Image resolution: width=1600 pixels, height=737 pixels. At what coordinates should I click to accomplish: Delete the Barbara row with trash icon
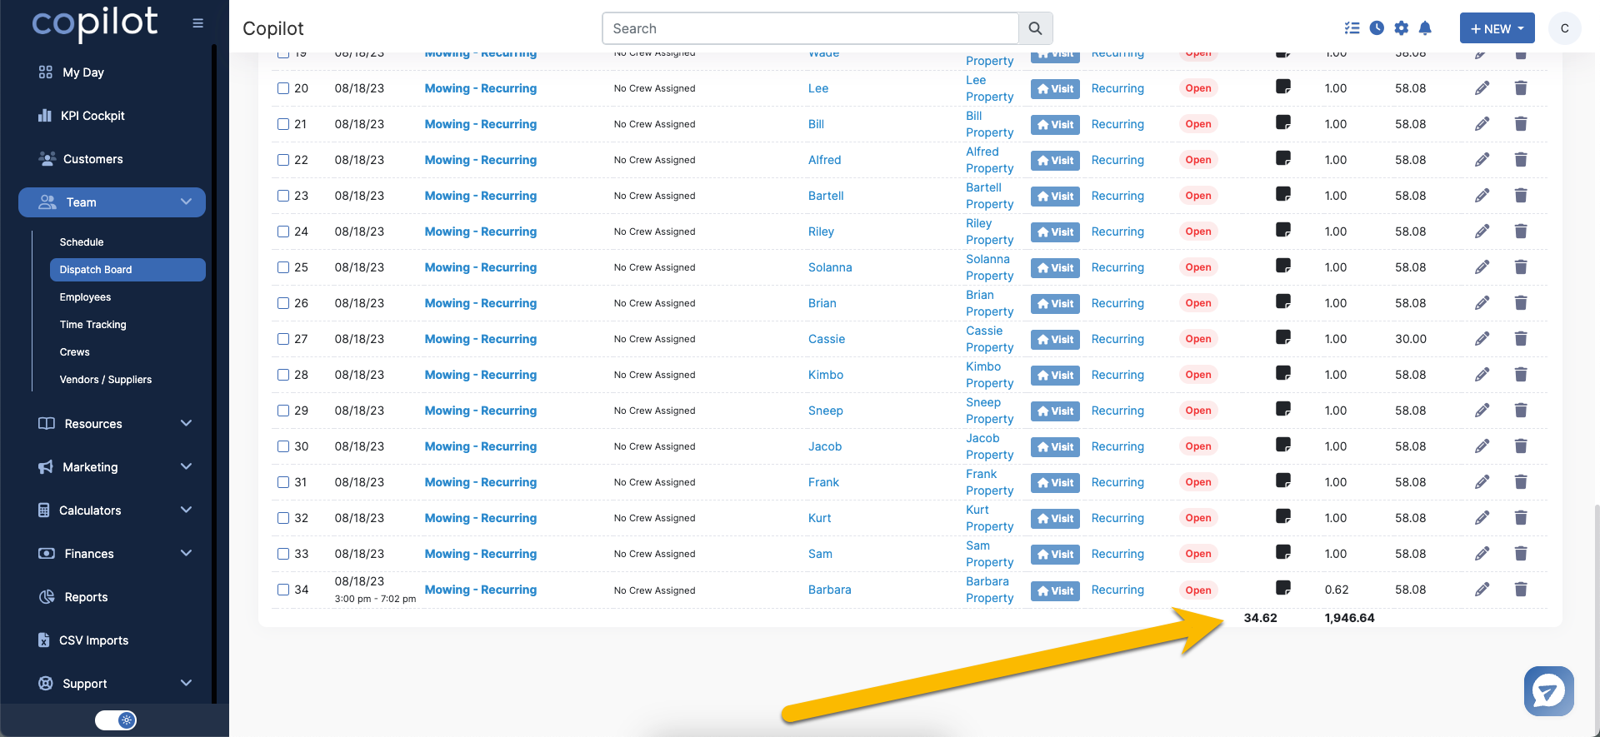(1520, 590)
